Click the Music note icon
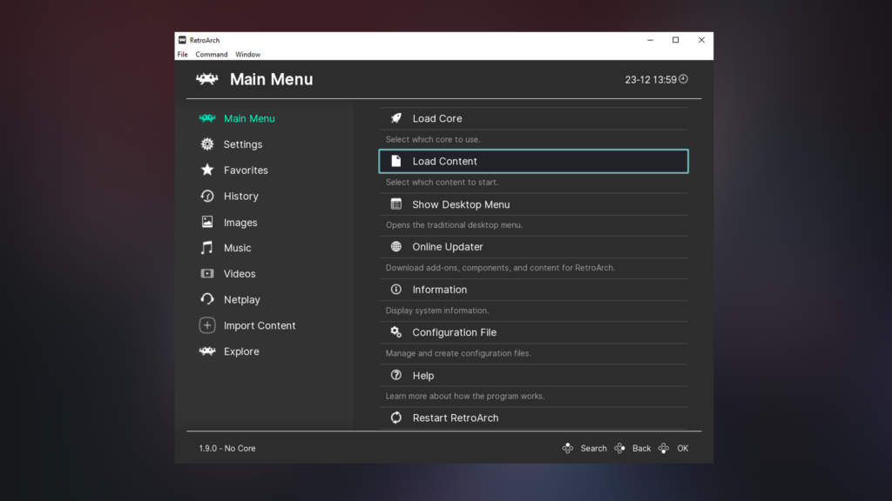 tap(207, 248)
